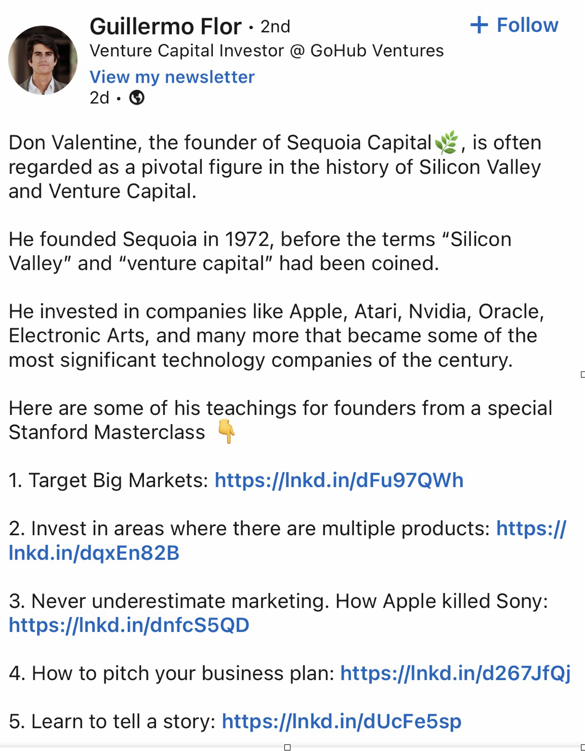Open the Target Big Markets link
Image resolution: width=585 pixels, height=751 pixels.
[339, 480]
